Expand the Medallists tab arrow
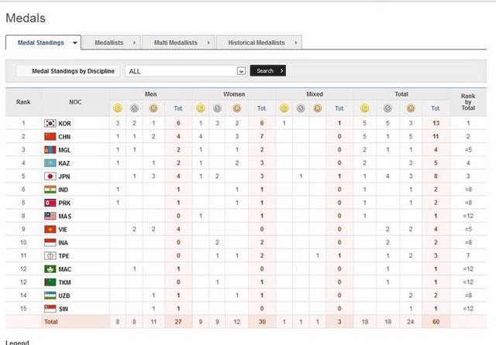496x345 pixels. [x=134, y=43]
